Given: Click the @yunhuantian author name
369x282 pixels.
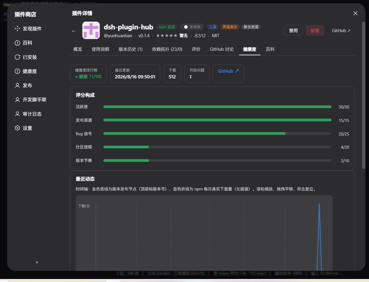Looking at the screenshot, I should pyautogui.click(x=118, y=35).
